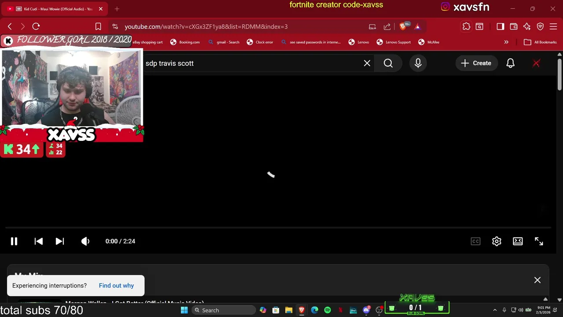Viewport: 563px width, 317px height.
Task: Open Spotify from taskbar
Action: pos(328,310)
